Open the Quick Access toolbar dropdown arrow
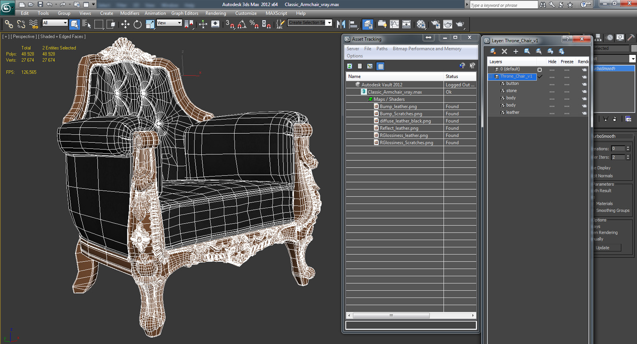 [93, 4]
